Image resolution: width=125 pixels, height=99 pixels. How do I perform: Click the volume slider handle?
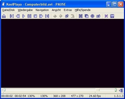(115, 90)
